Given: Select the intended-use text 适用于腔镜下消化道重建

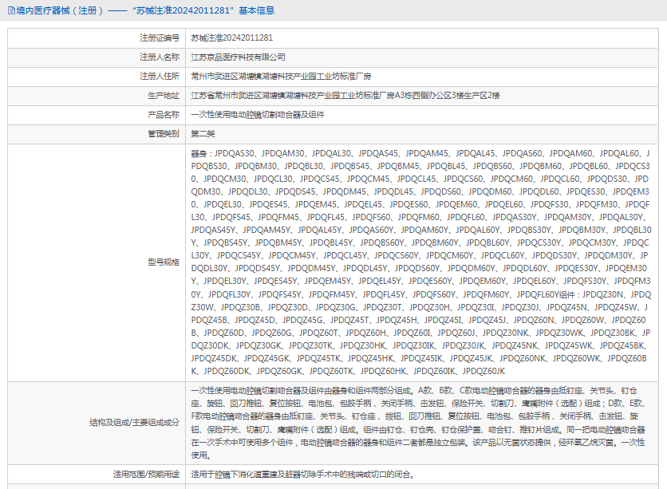Looking at the screenshot, I should (x=303, y=474).
